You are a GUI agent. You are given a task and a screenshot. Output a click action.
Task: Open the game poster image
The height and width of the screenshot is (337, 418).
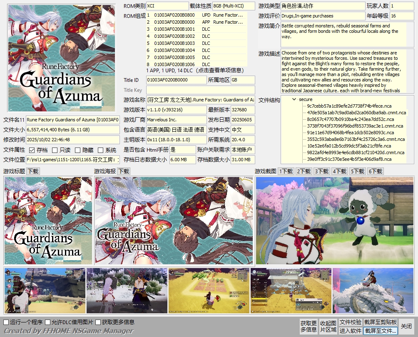174,220
